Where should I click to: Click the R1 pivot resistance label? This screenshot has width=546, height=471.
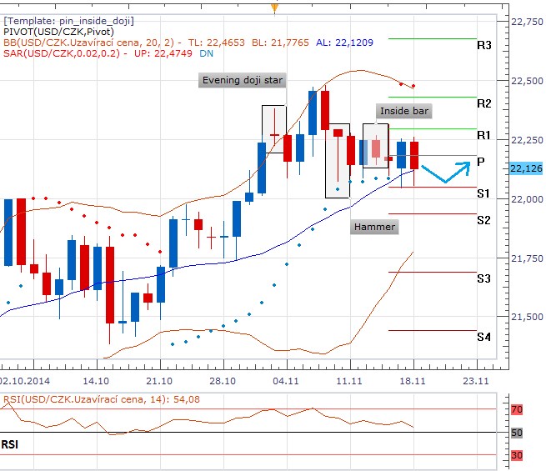483,135
